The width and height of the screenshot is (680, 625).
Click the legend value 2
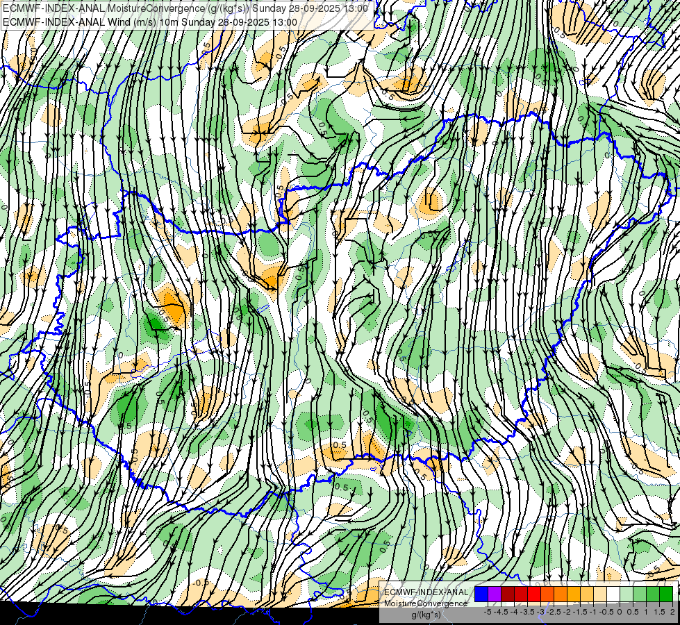coord(672,612)
